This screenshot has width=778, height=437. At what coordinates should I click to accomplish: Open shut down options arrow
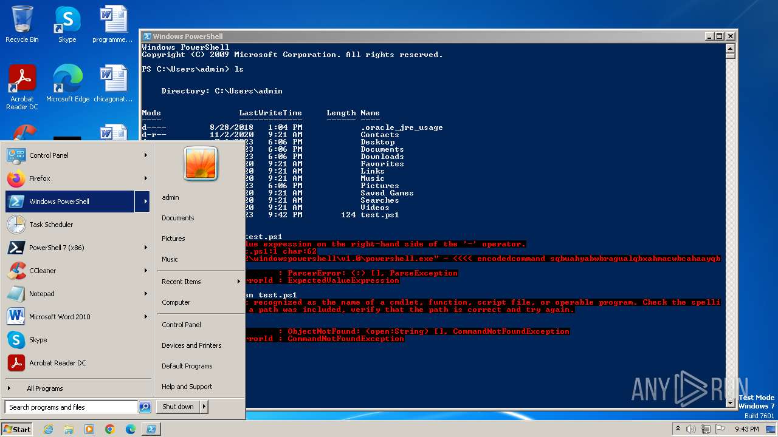tap(204, 407)
